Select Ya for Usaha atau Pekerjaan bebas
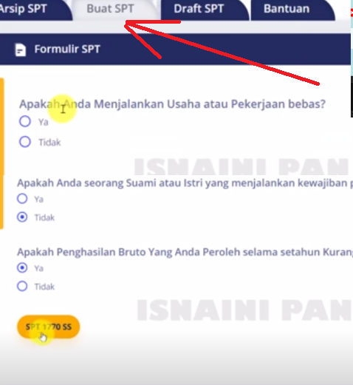Image resolution: width=353 pixels, height=385 pixels. click(x=25, y=121)
